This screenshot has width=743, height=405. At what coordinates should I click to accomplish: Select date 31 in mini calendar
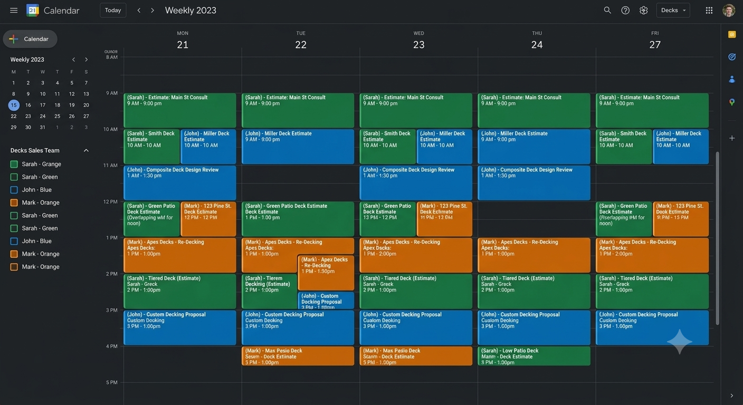click(x=43, y=127)
